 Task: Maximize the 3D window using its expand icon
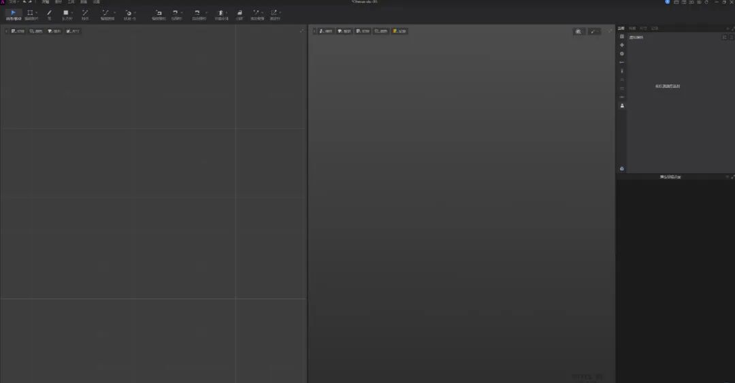coord(610,31)
